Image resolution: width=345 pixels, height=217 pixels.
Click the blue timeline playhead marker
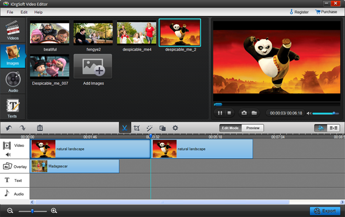point(151,136)
